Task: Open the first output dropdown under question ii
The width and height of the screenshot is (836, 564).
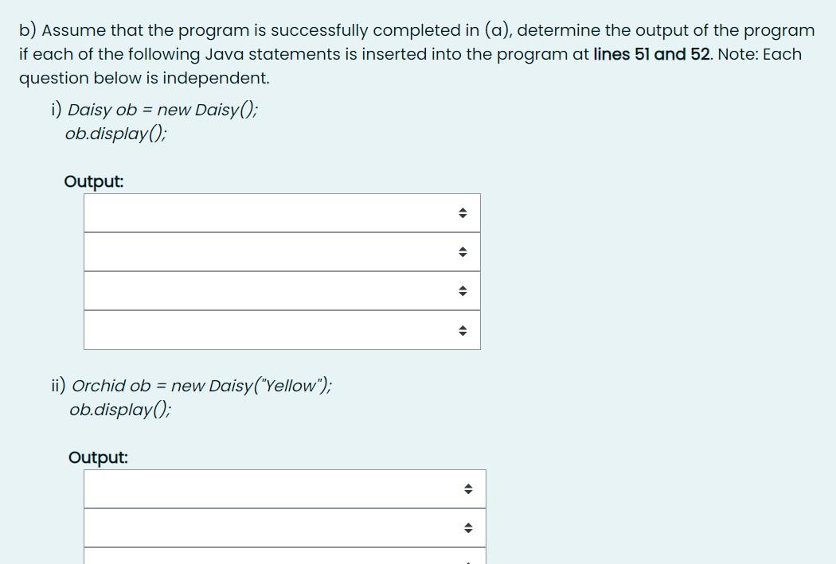Action: click(285, 488)
